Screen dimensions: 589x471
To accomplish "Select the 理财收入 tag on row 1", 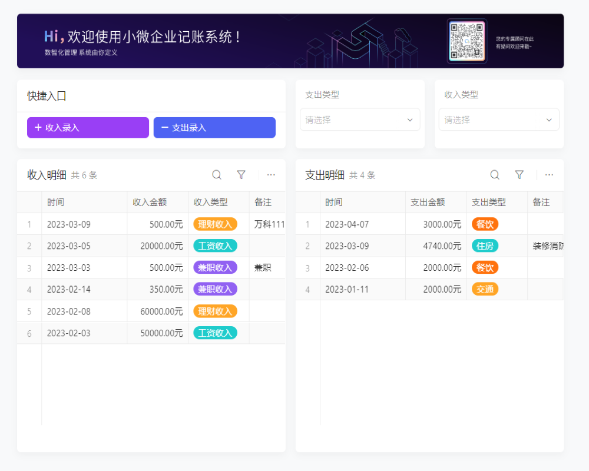I will coord(215,224).
